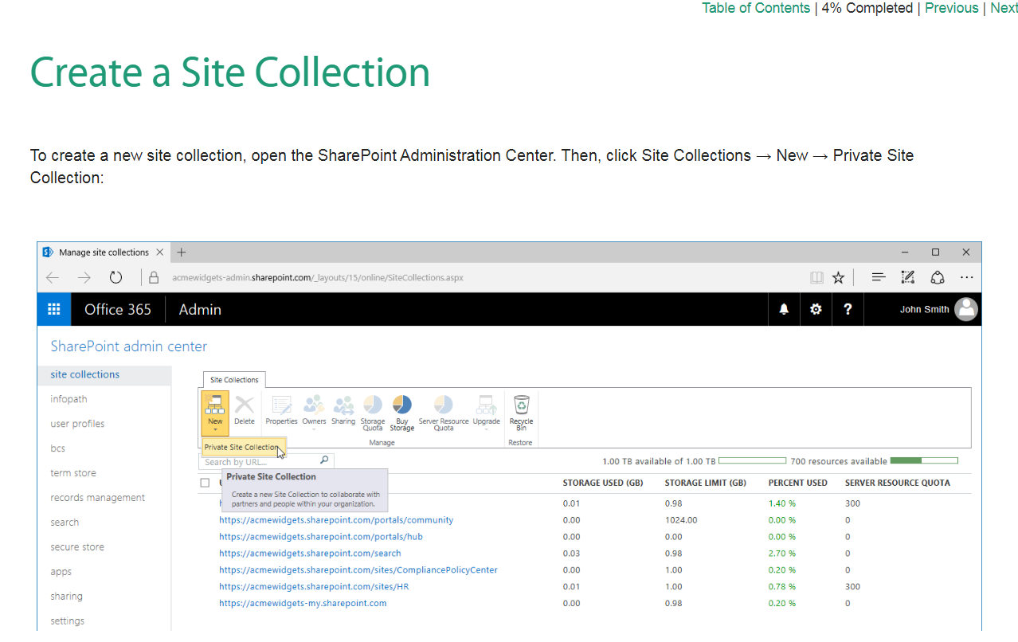This screenshot has height=642, width=1018.
Task: Click the magnifier in Search by URL
Action: tap(324, 460)
